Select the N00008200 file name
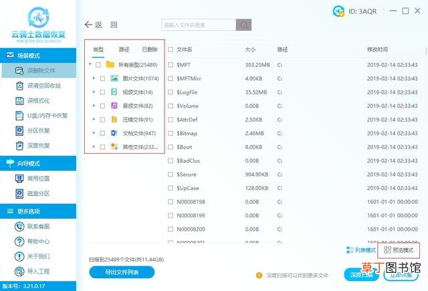The image size is (428, 291). point(191,229)
